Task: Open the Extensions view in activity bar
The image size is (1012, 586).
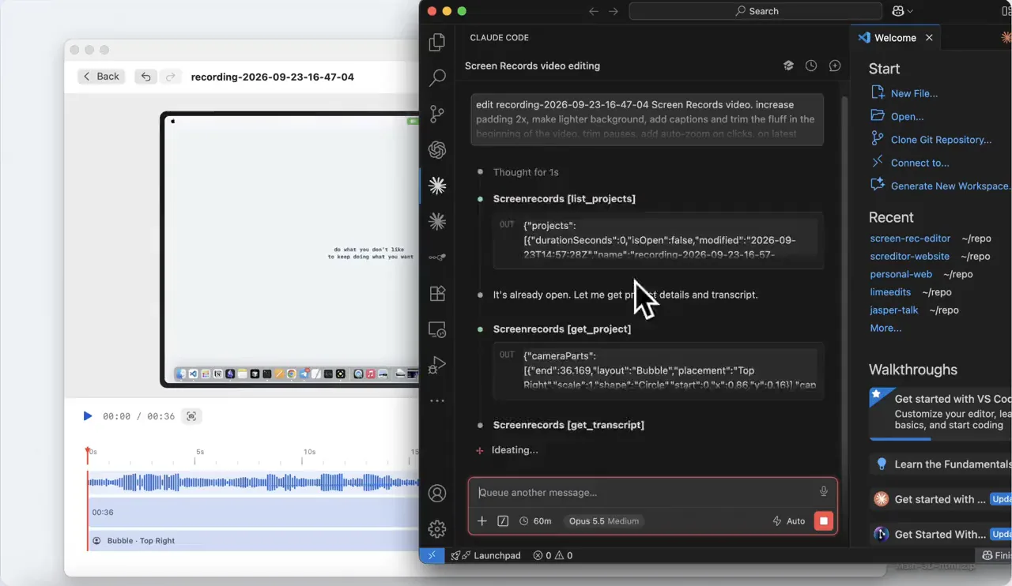Action: pos(437,294)
